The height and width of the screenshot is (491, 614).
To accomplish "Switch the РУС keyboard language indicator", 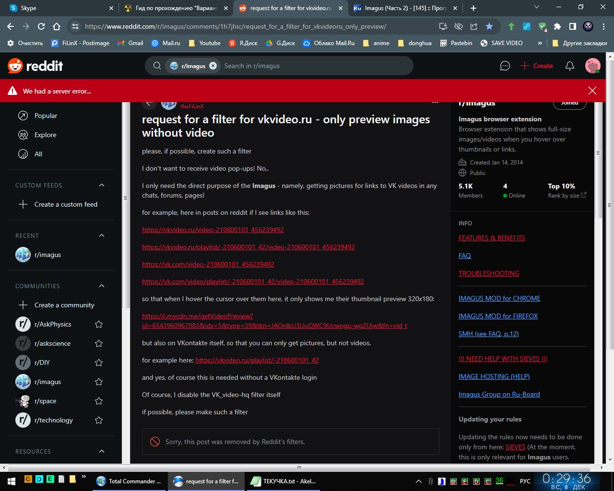I will click(x=525, y=481).
